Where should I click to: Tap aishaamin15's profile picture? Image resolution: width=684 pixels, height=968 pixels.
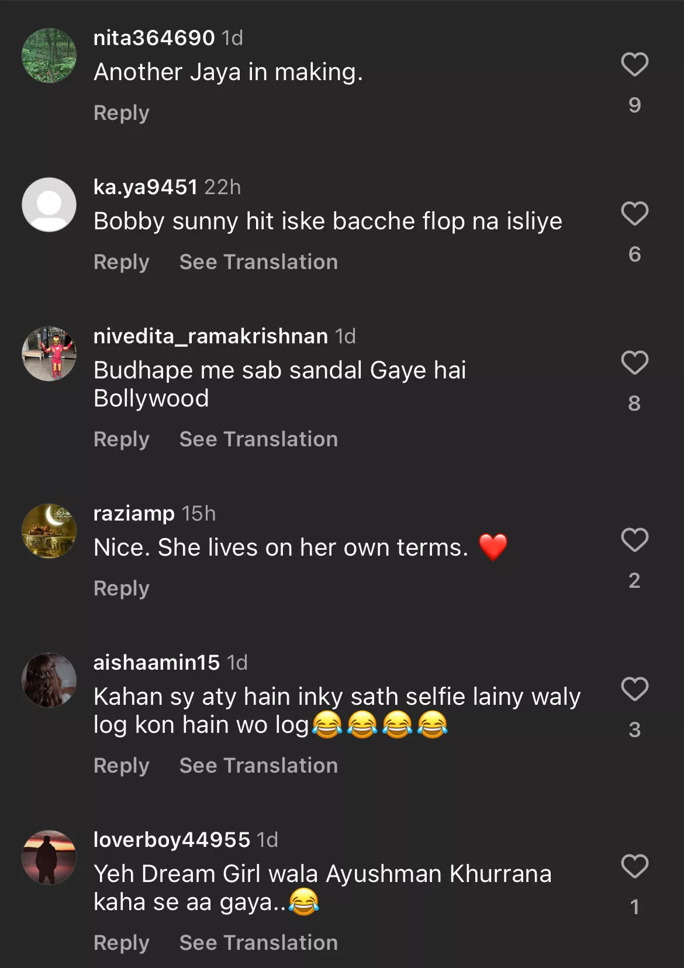coord(49,680)
